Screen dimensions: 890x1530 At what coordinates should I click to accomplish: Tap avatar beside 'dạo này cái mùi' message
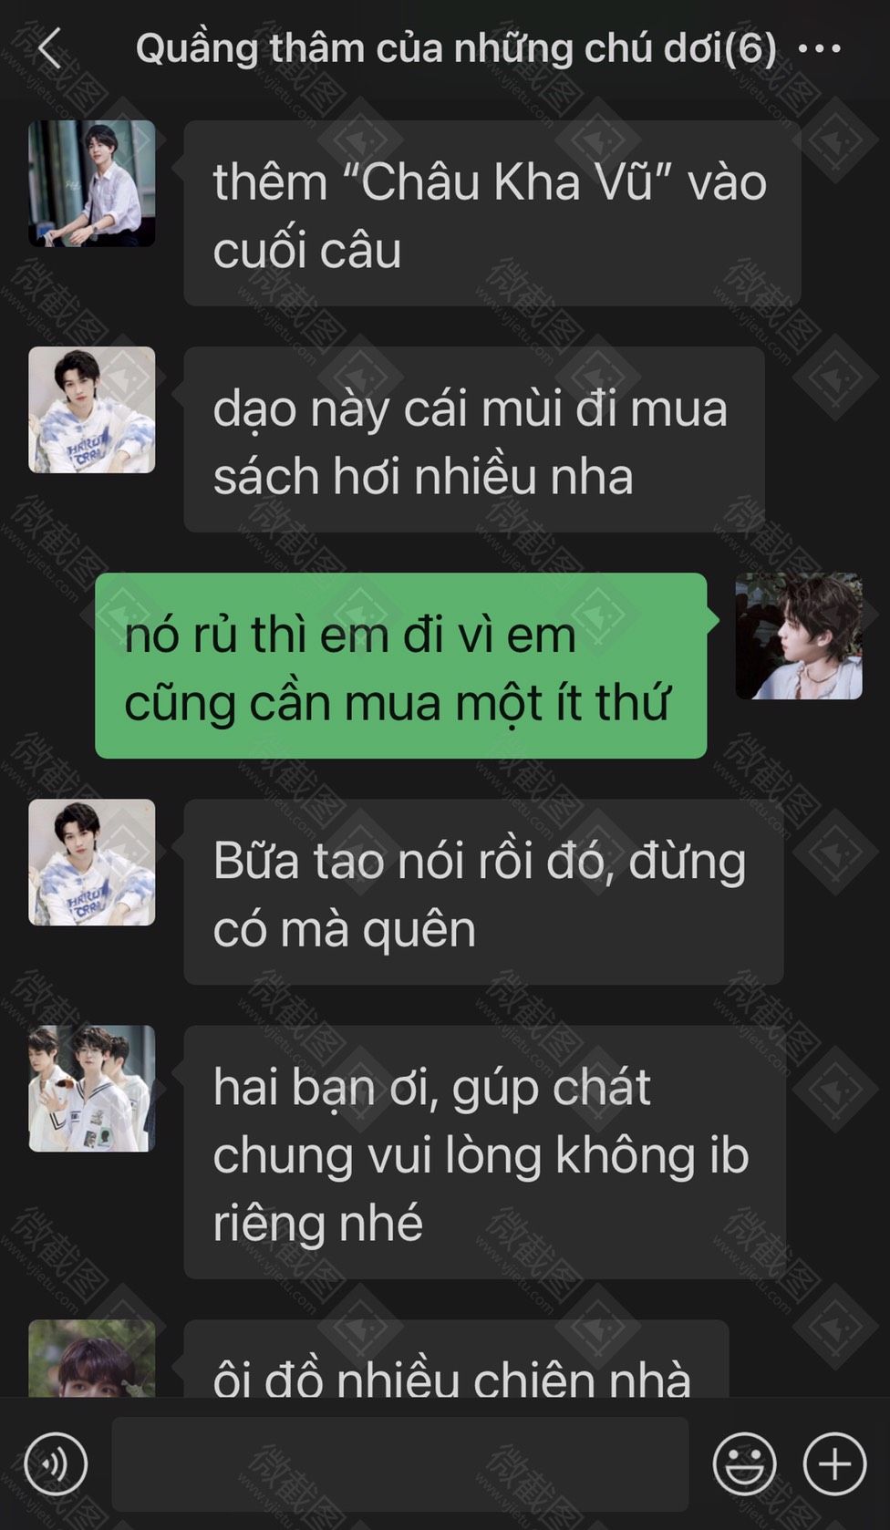click(91, 409)
